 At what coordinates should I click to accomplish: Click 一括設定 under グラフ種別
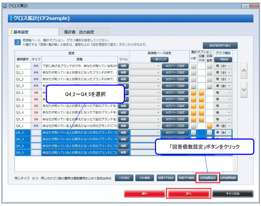click(x=223, y=59)
